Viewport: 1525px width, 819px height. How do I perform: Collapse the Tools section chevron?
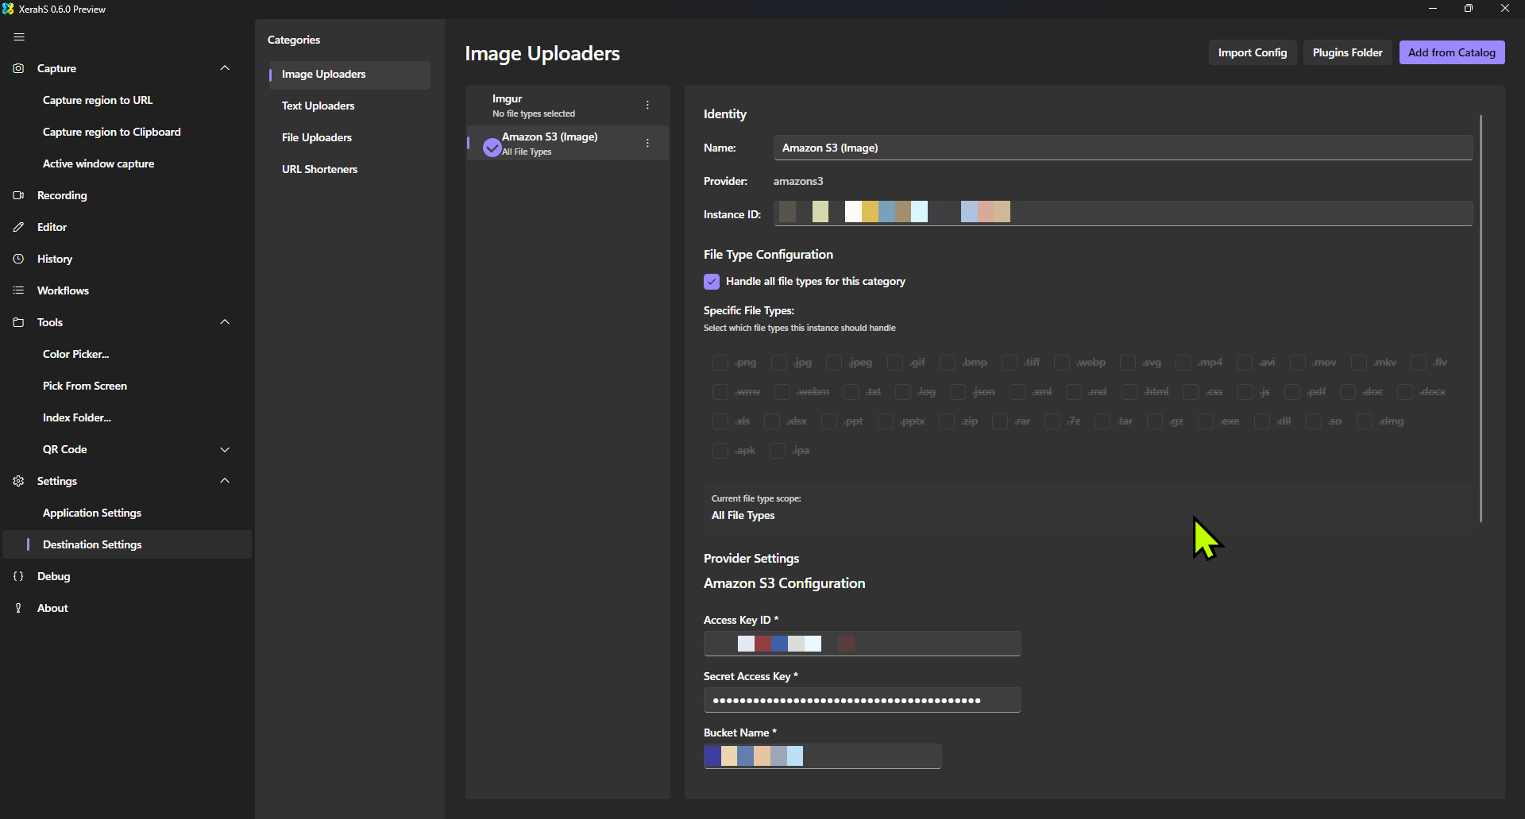tap(225, 322)
